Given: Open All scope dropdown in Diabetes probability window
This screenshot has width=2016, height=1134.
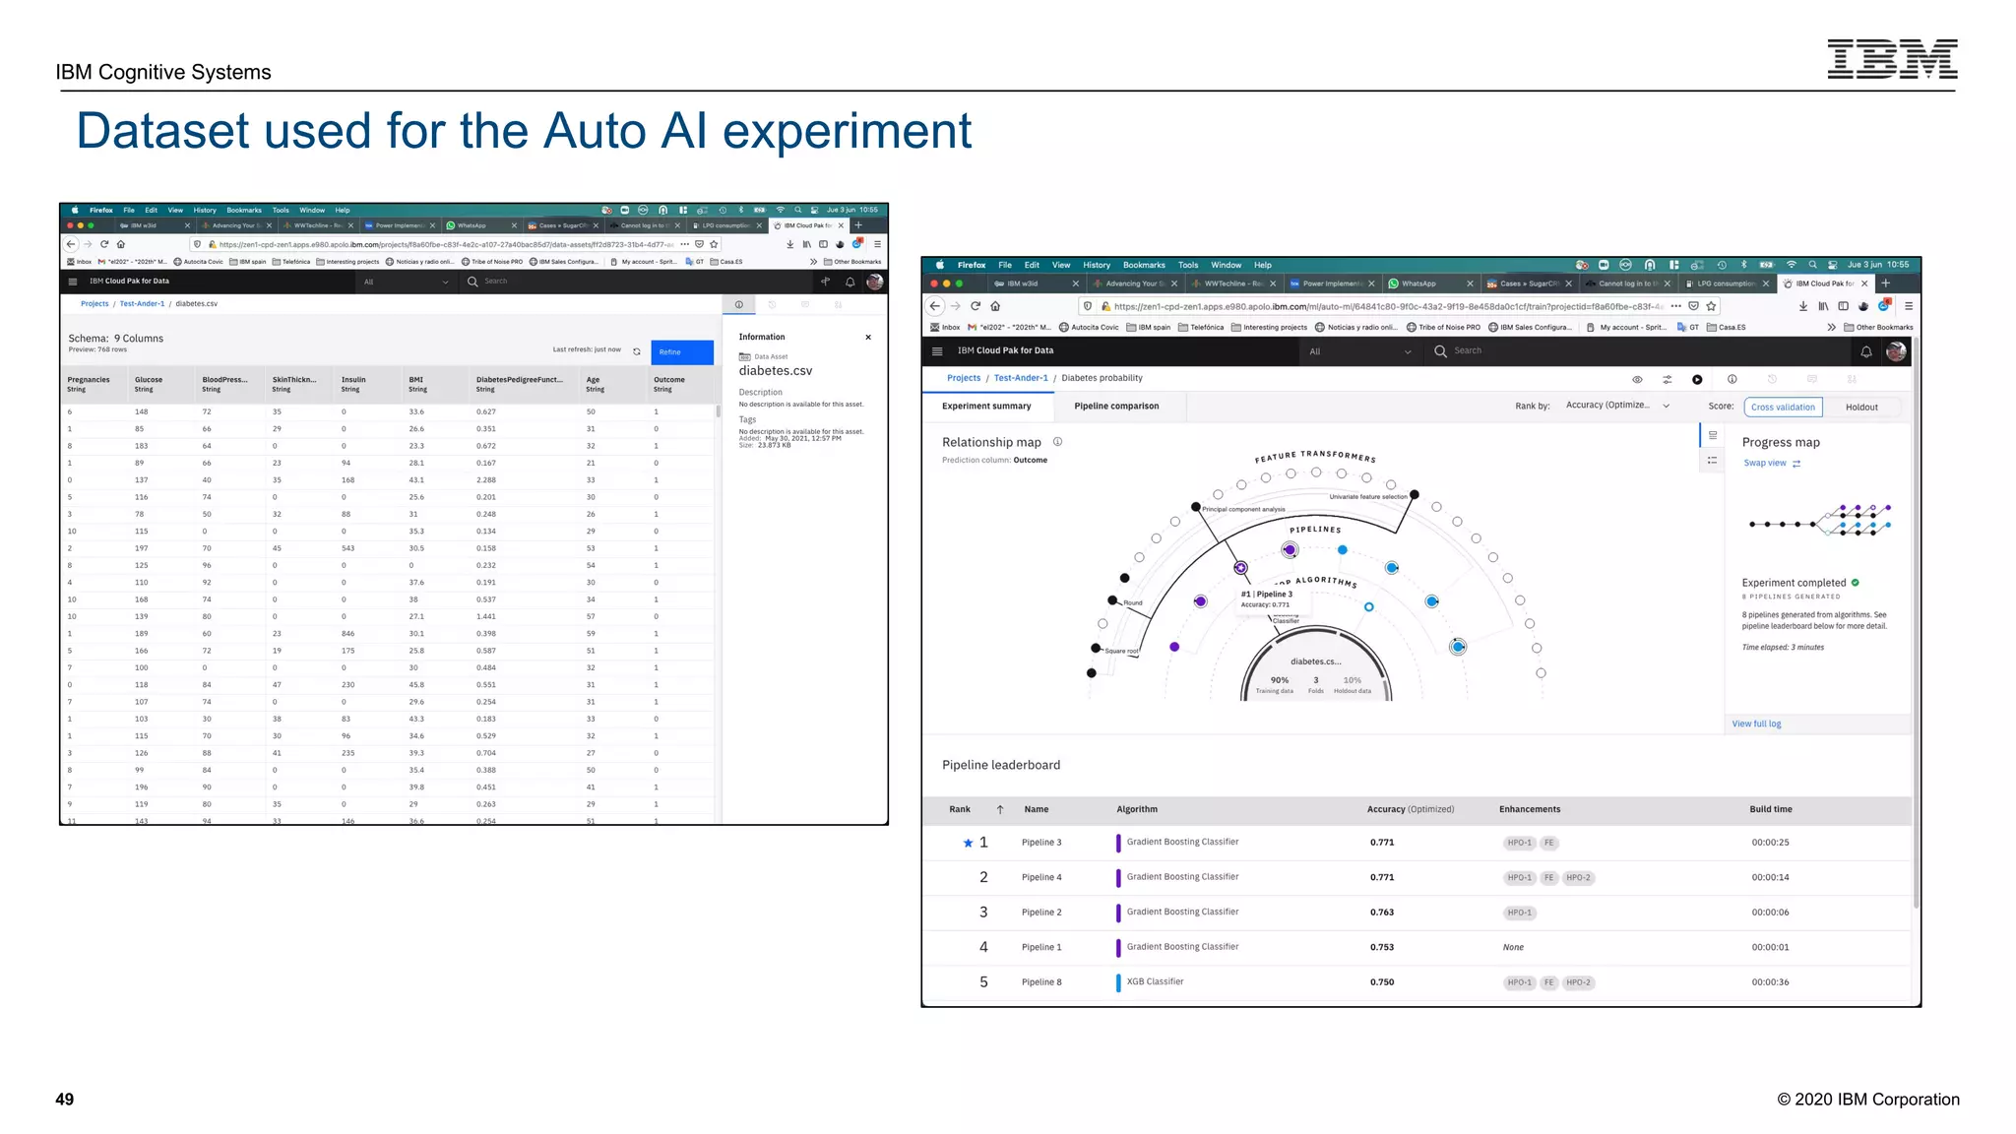Looking at the screenshot, I should (1359, 351).
